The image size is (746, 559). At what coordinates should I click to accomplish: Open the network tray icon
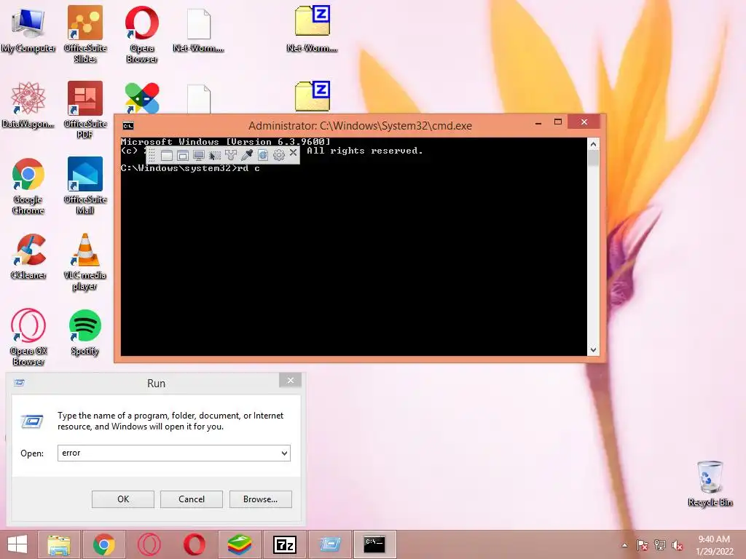pyautogui.click(x=660, y=545)
